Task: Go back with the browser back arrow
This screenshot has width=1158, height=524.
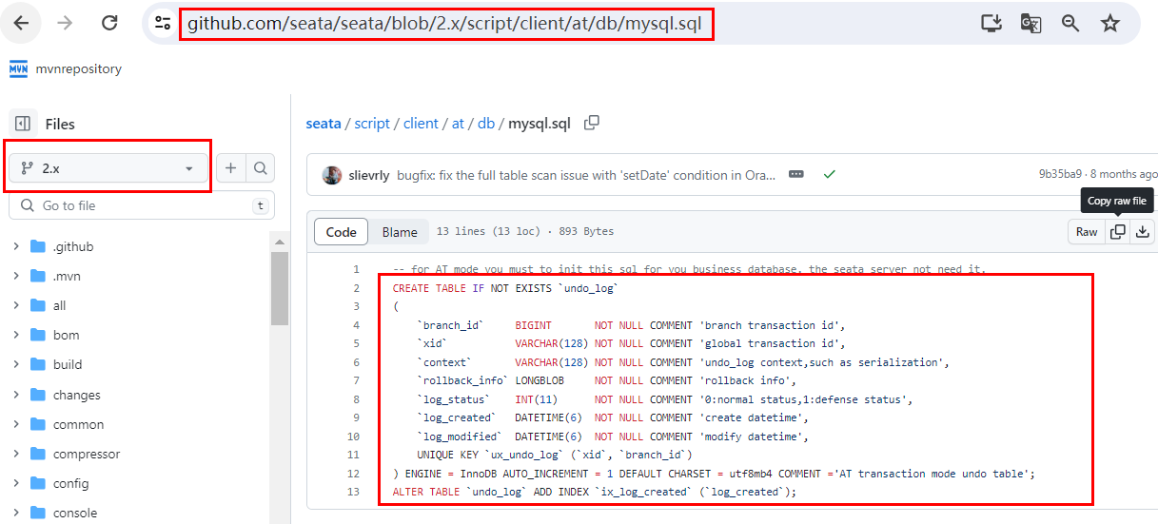Action: coord(21,23)
